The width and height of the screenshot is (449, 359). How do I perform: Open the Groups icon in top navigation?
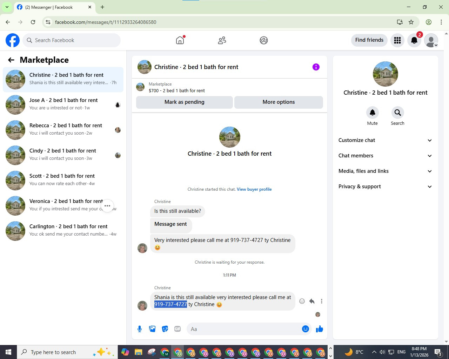(x=264, y=40)
